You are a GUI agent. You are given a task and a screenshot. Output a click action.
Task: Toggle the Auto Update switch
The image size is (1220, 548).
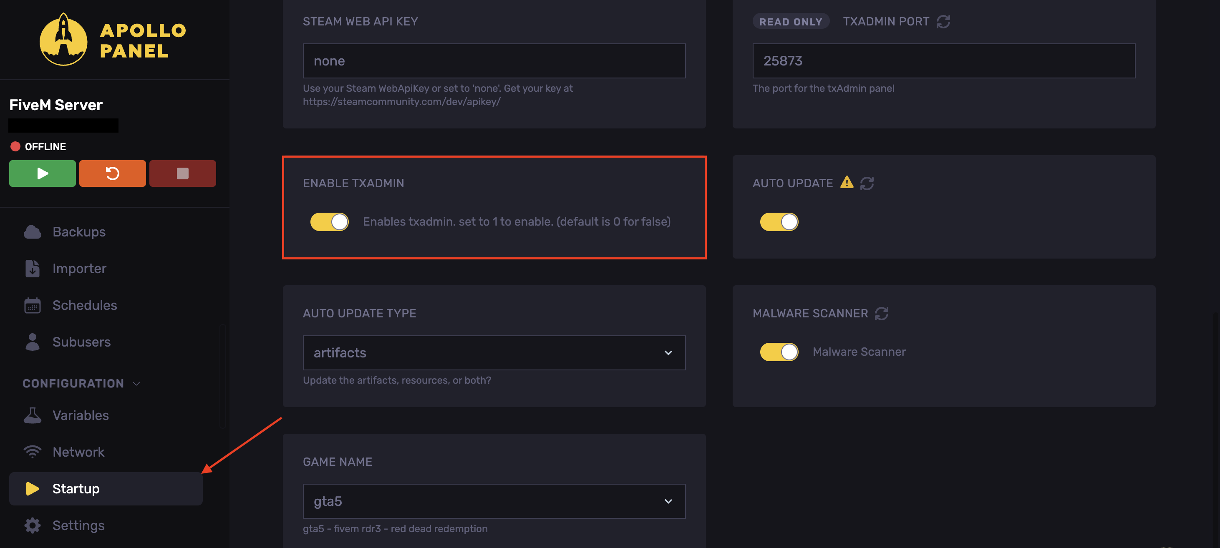pos(779,221)
